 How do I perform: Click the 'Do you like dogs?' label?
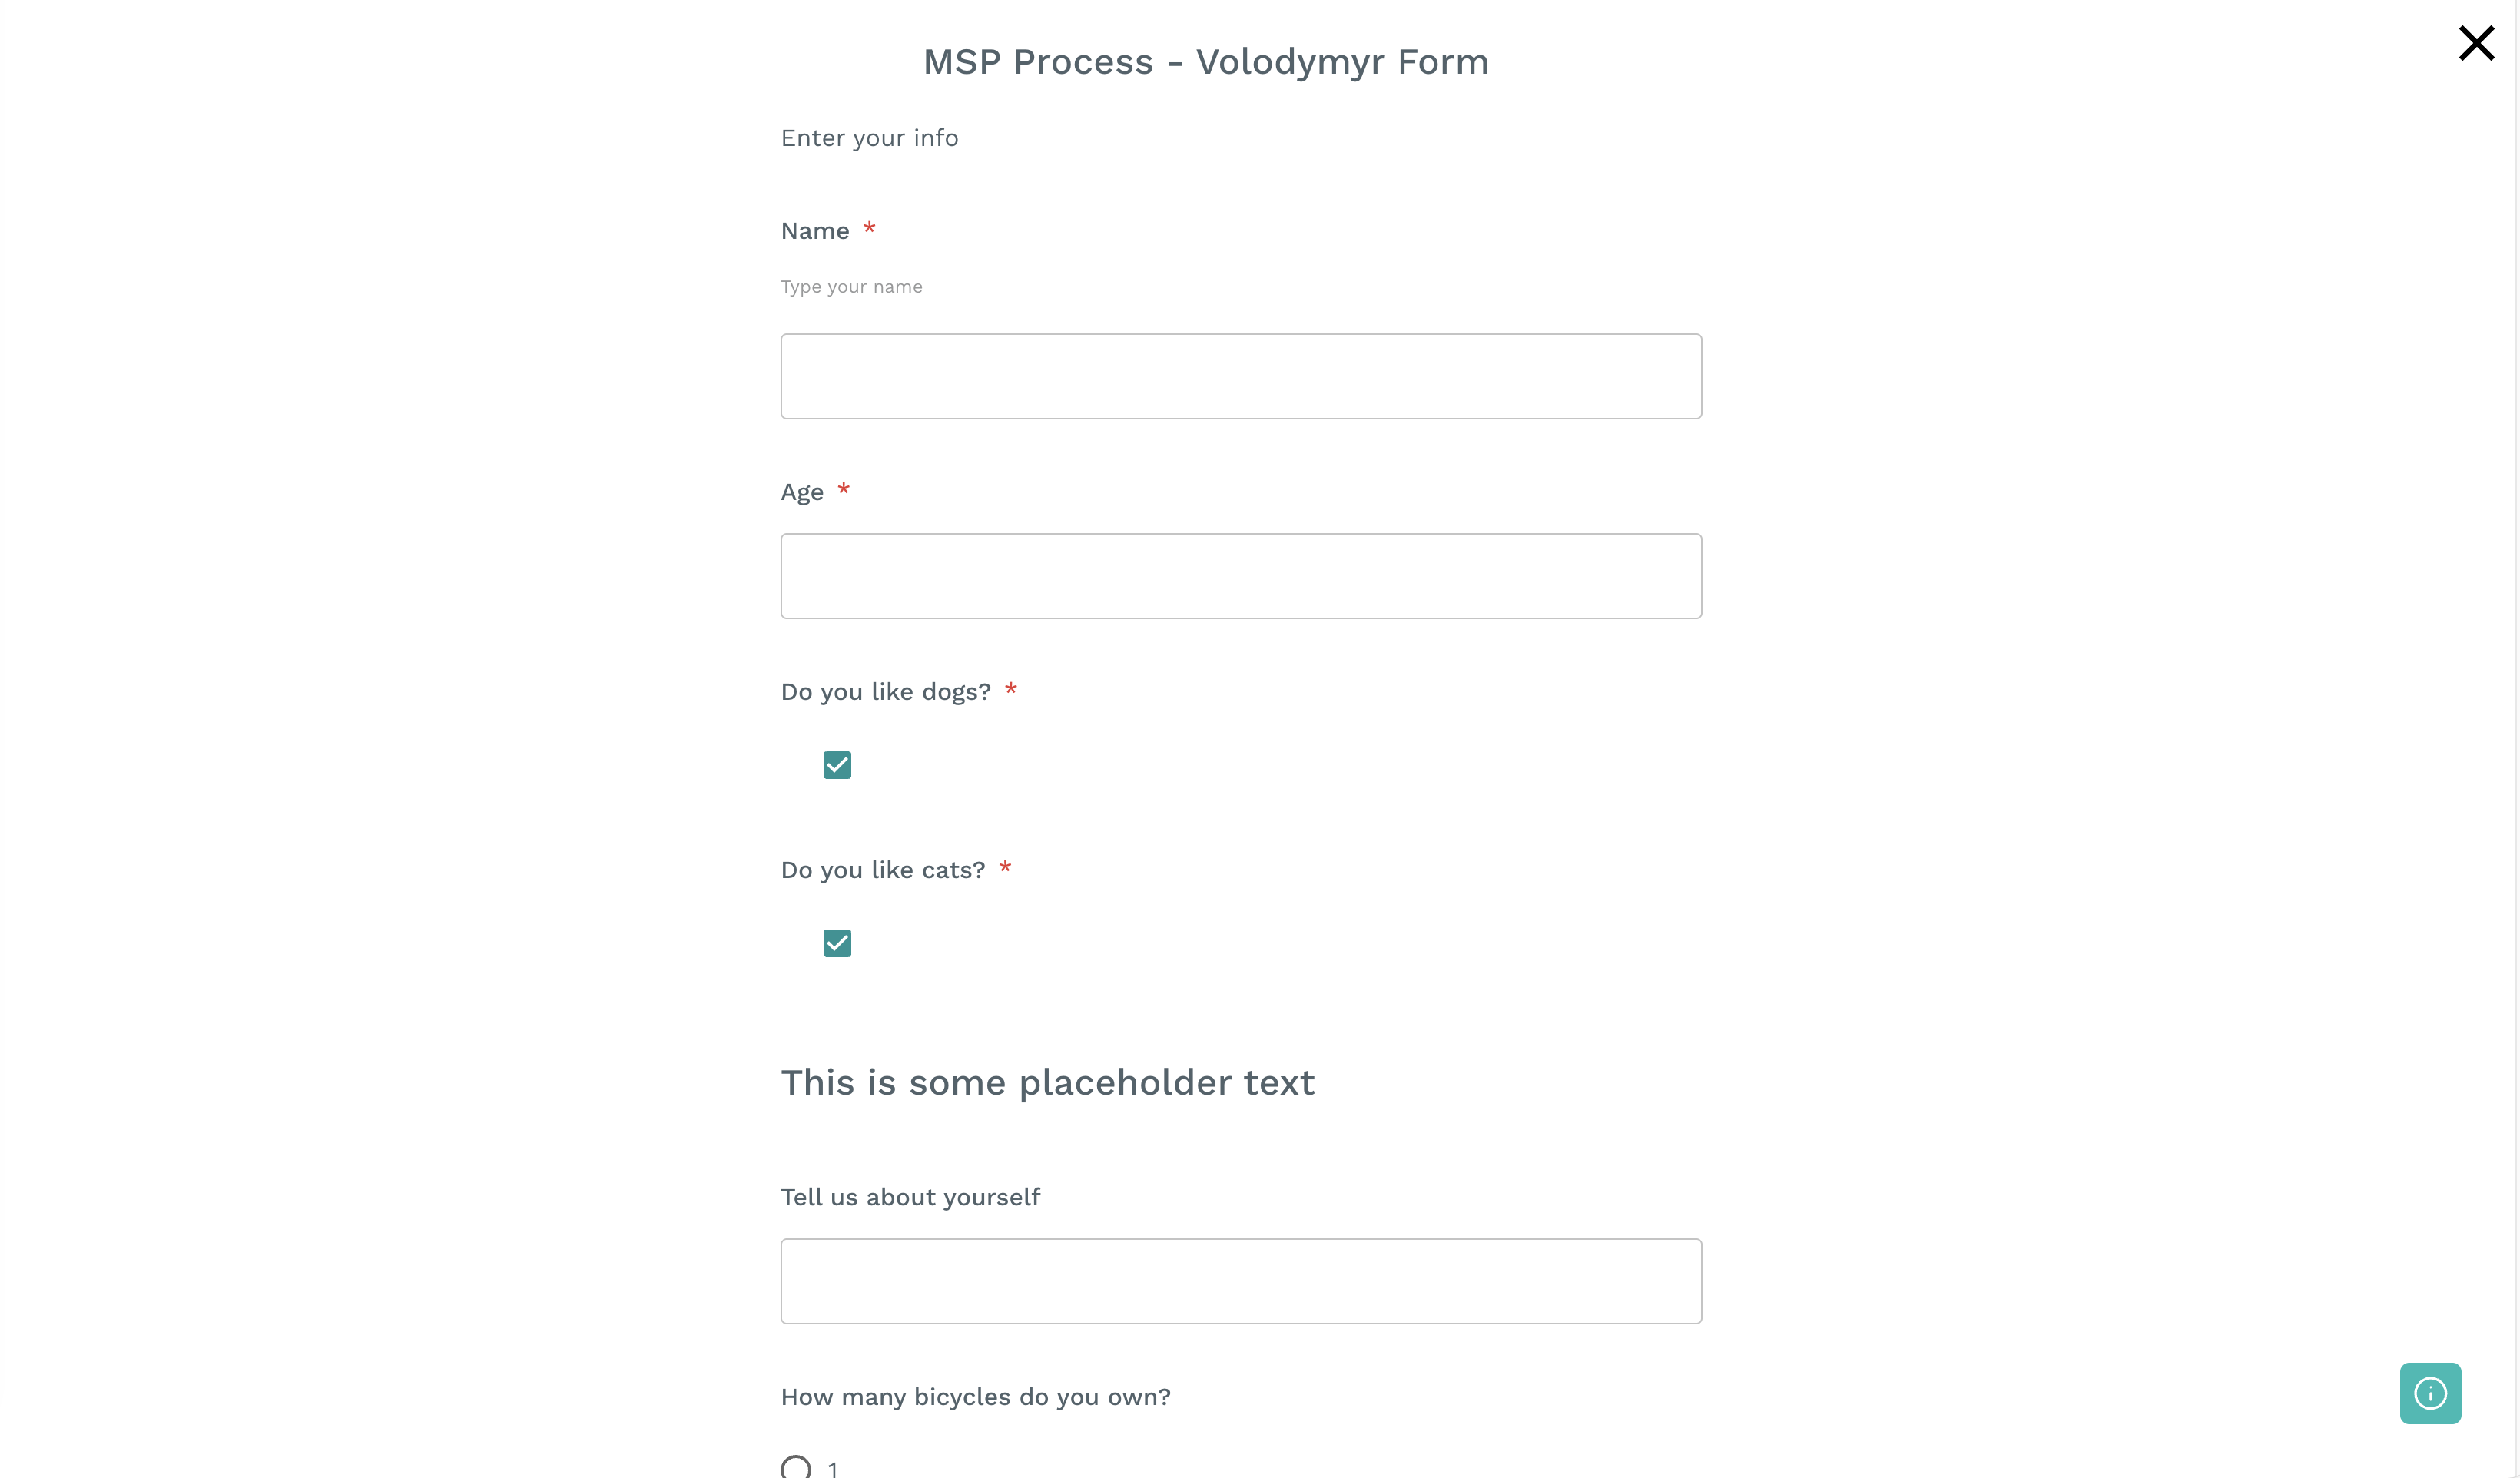pyautogui.click(x=885, y=692)
